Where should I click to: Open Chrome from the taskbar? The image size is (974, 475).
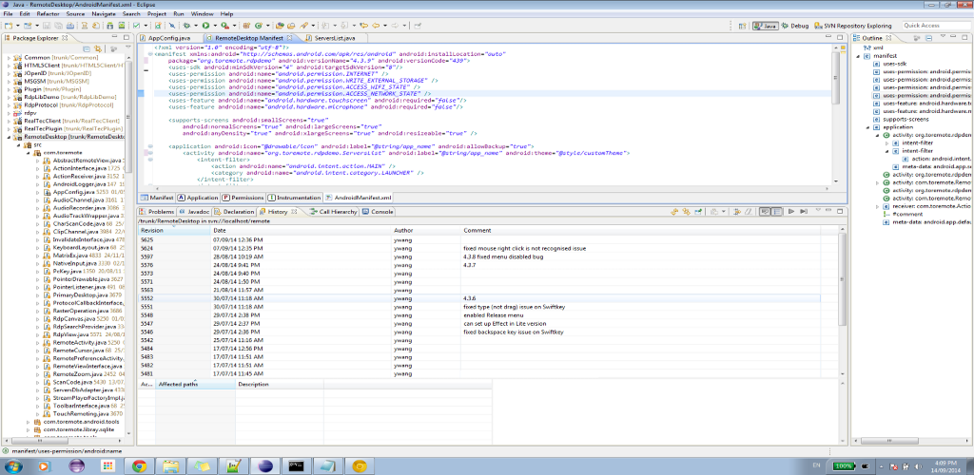139,465
